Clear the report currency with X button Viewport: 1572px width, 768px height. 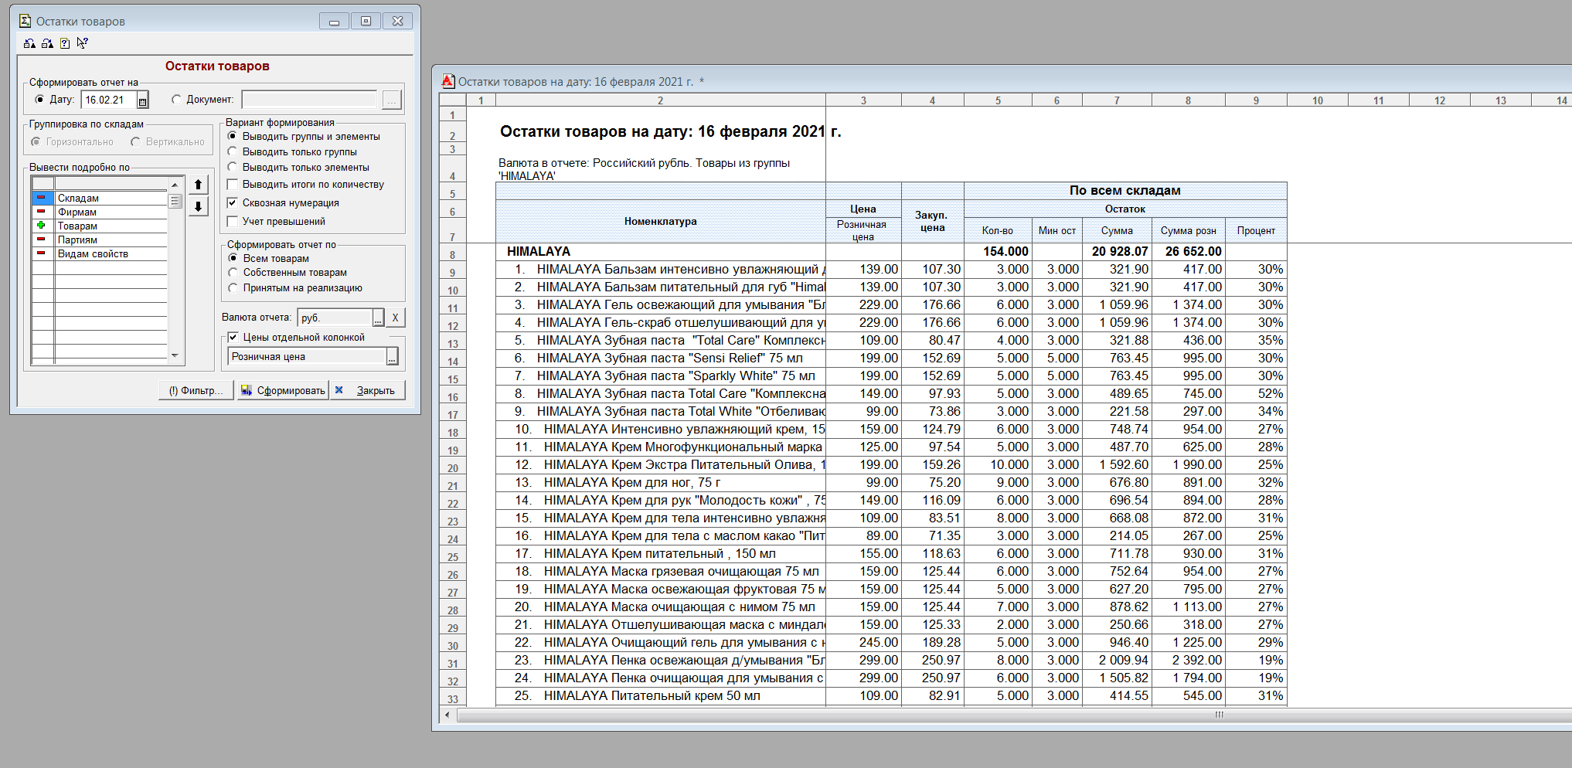(x=395, y=318)
